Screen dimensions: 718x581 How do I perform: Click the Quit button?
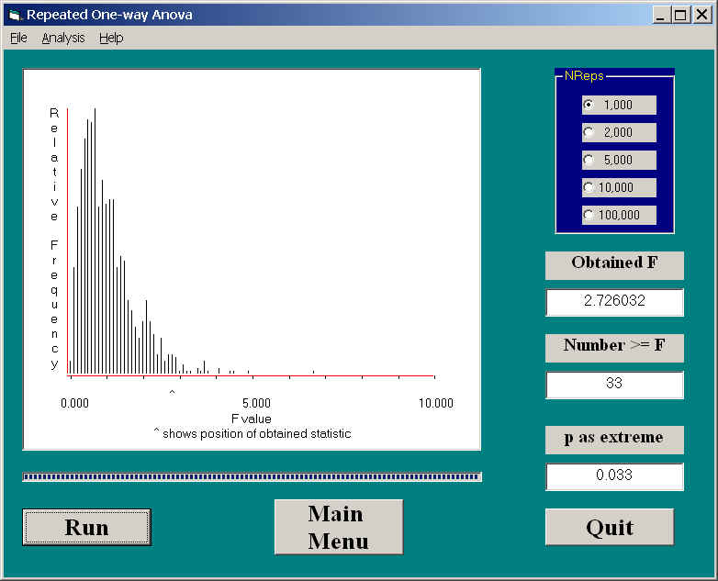click(610, 527)
